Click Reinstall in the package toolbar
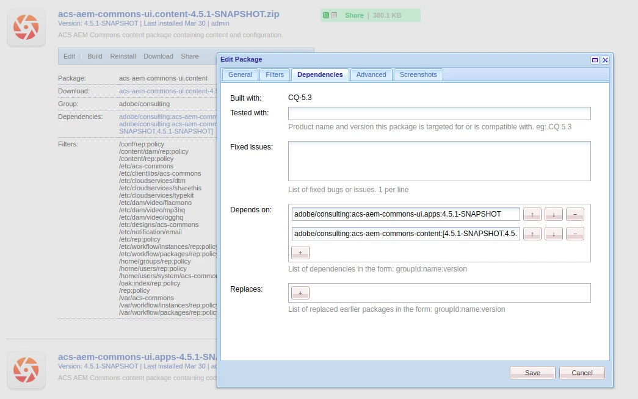Viewport: 638px width, 399px height. [x=123, y=56]
